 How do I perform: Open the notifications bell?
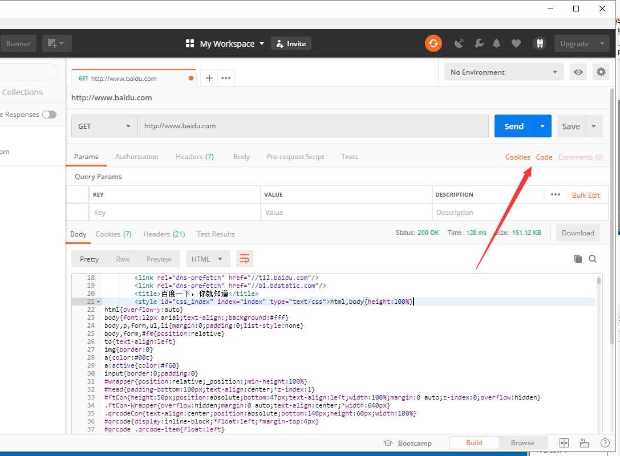[497, 43]
